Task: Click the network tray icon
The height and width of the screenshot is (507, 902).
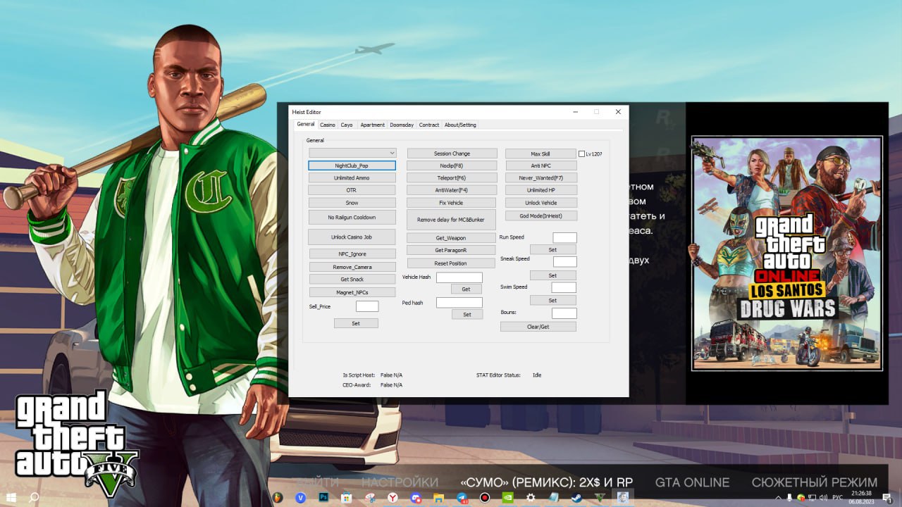Action: (x=812, y=497)
